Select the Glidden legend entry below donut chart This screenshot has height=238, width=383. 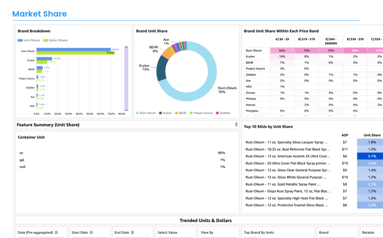click(223, 113)
